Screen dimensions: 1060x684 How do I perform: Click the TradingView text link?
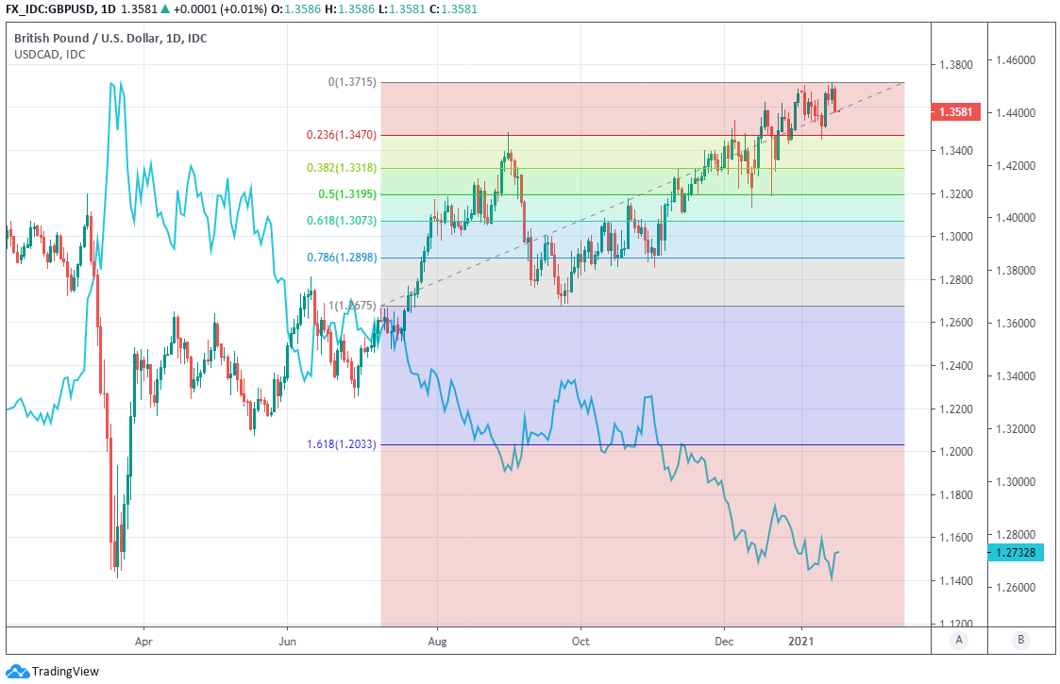click(x=65, y=672)
